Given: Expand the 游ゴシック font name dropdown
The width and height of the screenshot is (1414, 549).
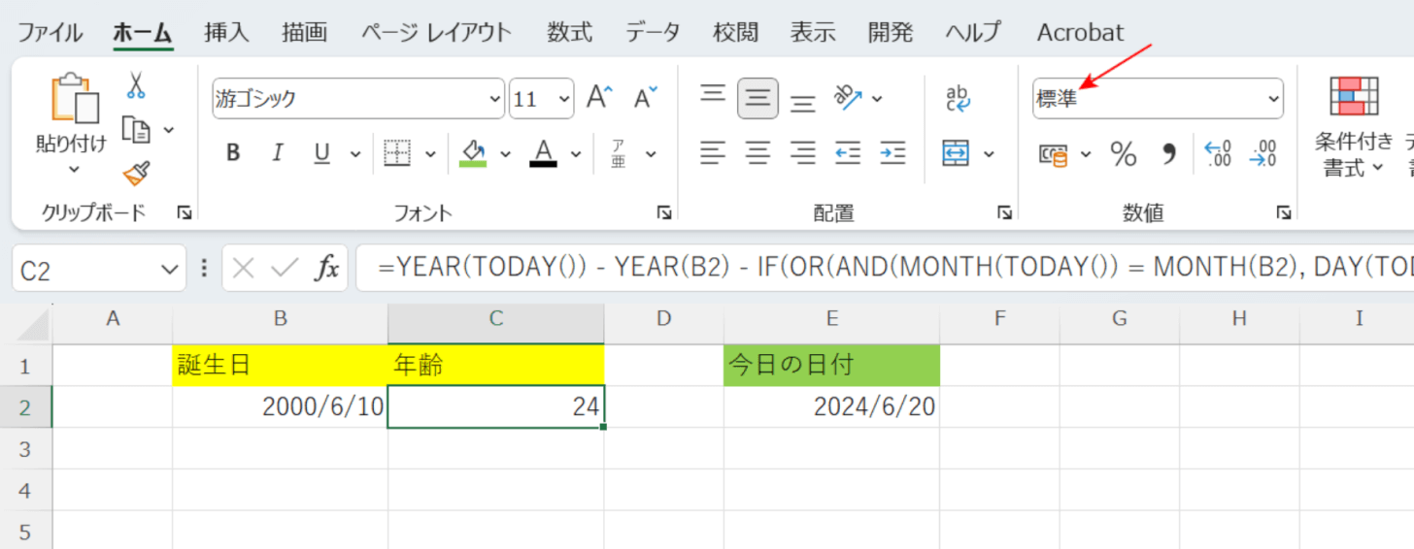Looking at the screenshot, I should [x=494, y=99].
